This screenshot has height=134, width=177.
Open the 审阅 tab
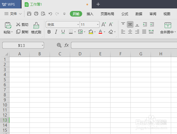click(153, 14)
